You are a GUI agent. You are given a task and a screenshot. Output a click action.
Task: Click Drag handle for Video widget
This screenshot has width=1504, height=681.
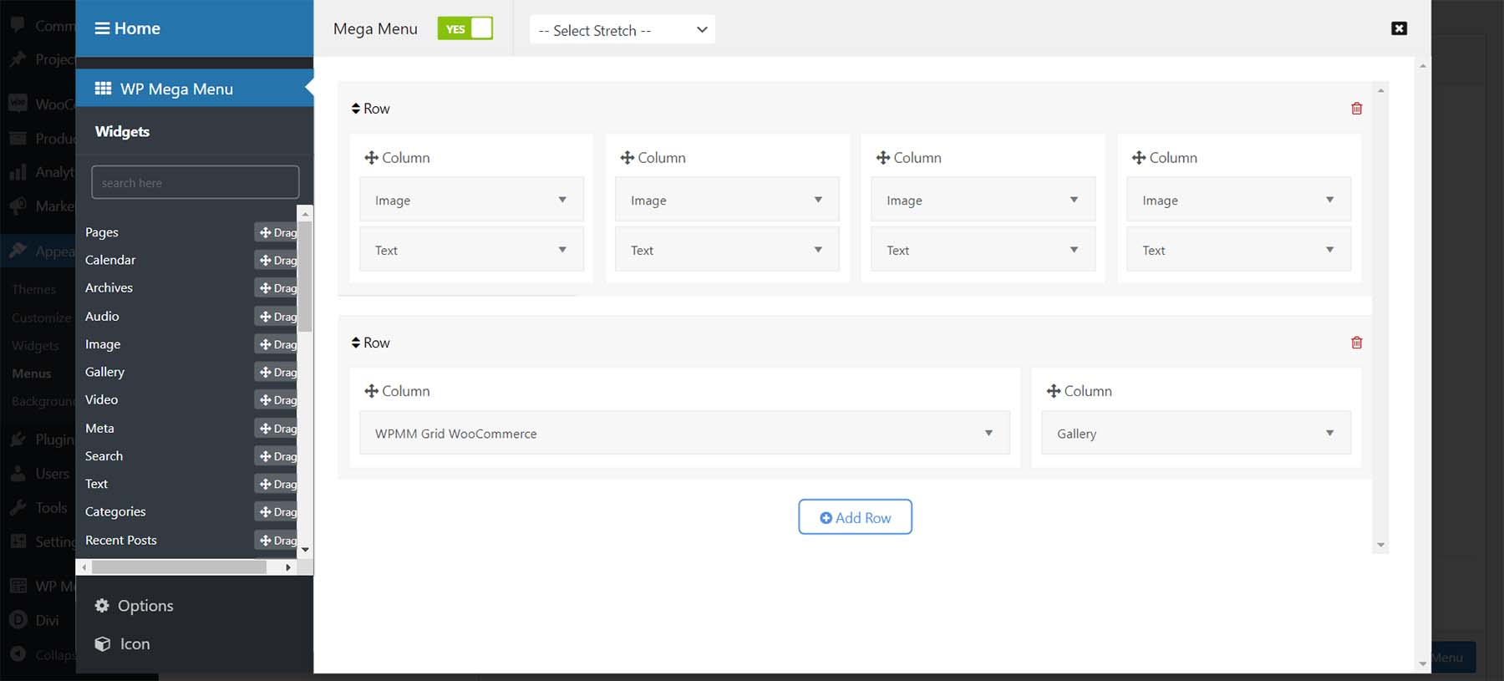pyautogui.click(x=277, y=400)
